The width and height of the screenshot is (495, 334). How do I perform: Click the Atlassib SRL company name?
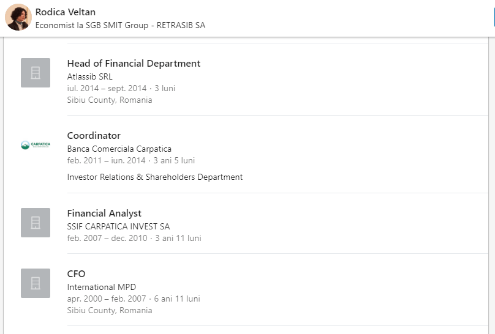click(x=89, y=77)
